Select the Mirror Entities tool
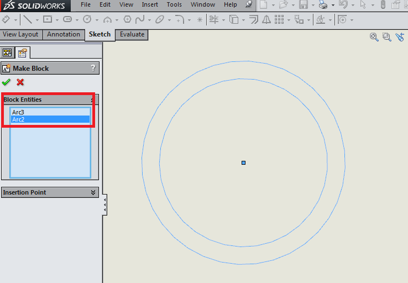This screenshot has width=408, height=283. (266, 19)
